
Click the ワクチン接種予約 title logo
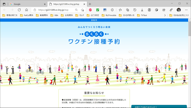pos(94,41)
